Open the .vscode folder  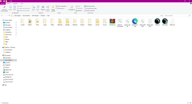point(23,22)
